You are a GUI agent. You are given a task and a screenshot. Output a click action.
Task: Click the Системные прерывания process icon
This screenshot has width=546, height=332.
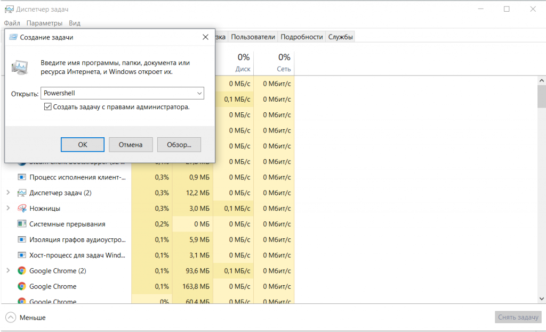click(22, 224)
